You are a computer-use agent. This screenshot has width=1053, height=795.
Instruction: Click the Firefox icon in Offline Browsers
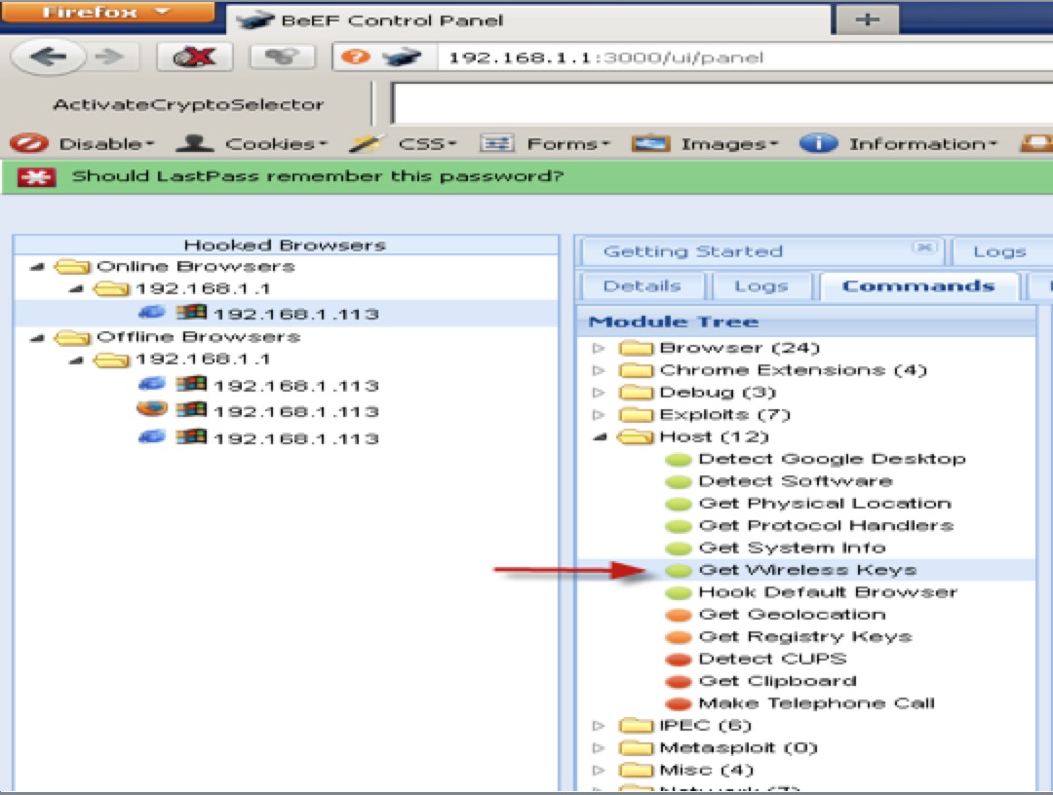(x=147, y=410)
